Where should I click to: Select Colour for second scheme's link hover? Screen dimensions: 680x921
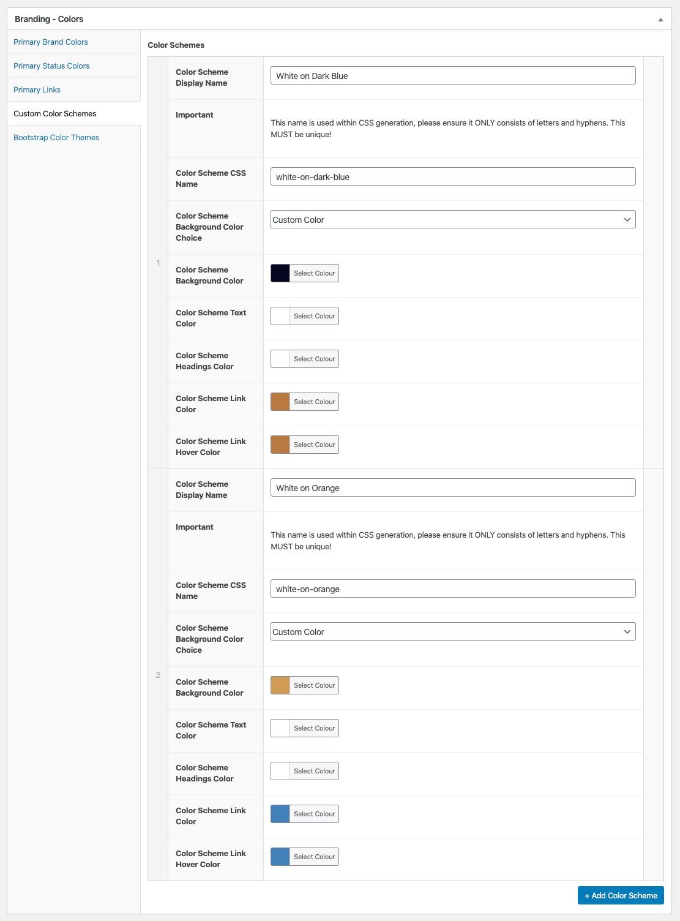pos(314,857)
